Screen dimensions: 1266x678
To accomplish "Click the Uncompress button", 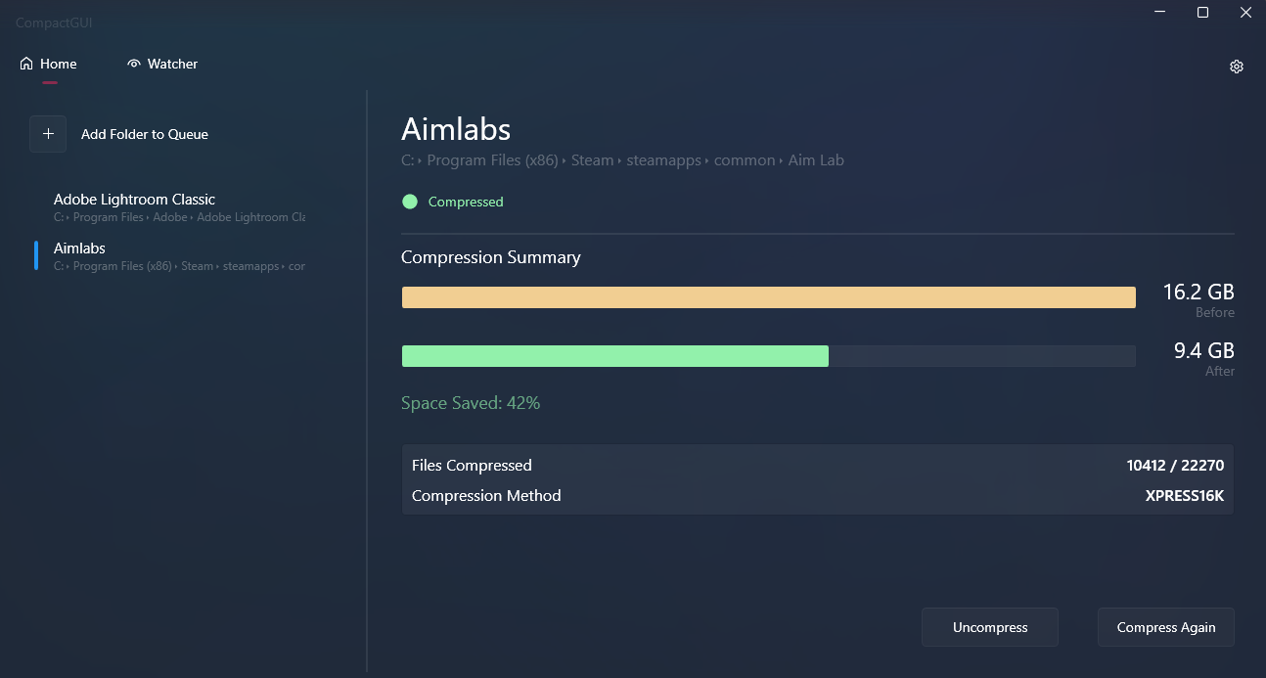I will click(x=990, y=627).
